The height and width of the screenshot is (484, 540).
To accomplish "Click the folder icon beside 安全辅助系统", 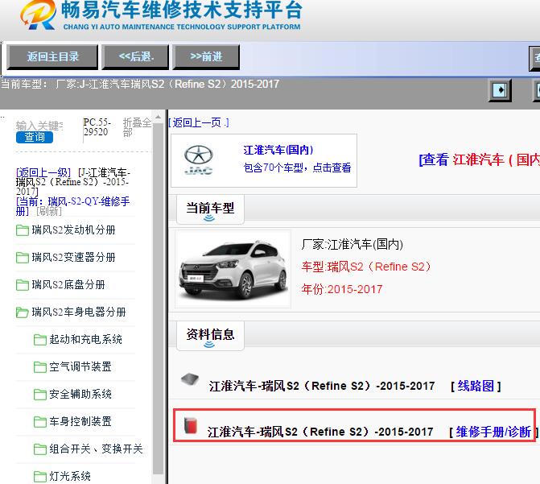I will [x=40, y=395].
